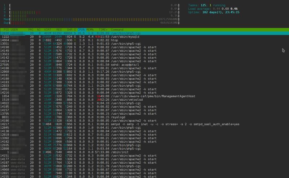Select apache2 process row PID 14177

pos(144,159)
